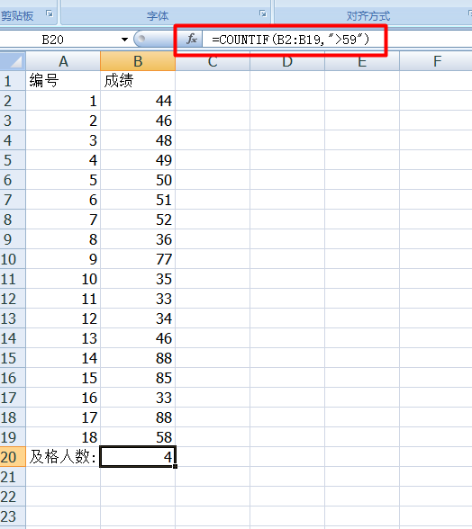Select column B header
This screenshot has width=472, height=529.
point(138,61)
